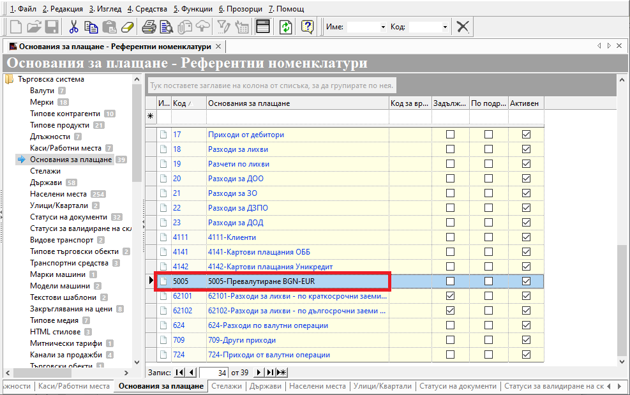Click the Help question mark icon

(x=308, y=27)
